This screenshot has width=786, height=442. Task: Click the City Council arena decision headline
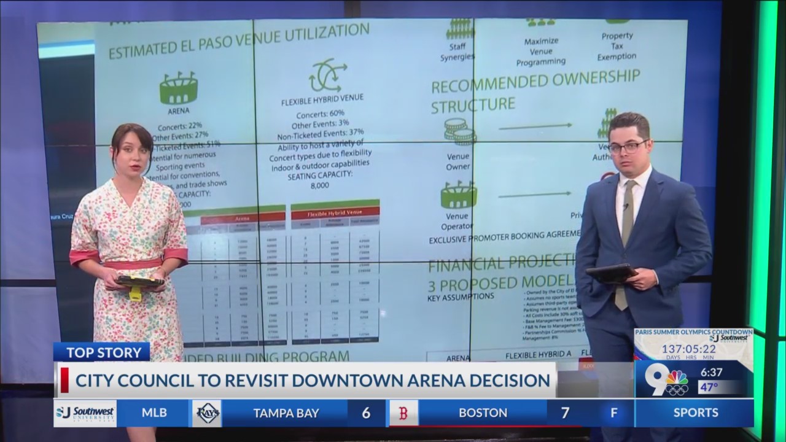[307, 381]
